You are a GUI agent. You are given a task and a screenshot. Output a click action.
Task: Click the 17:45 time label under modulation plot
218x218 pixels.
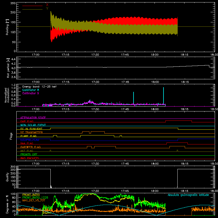[x=125, y=109]
